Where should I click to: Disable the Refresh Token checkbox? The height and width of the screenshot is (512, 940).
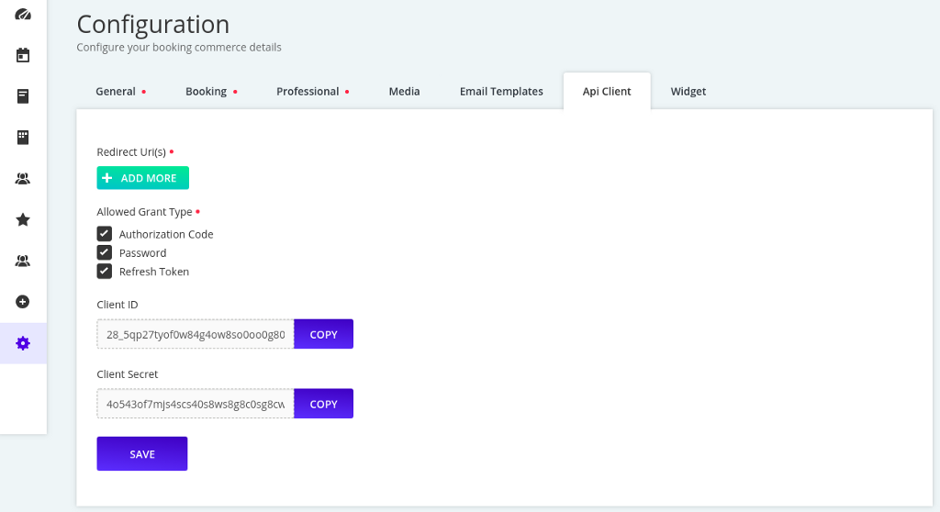pos(105,272)
